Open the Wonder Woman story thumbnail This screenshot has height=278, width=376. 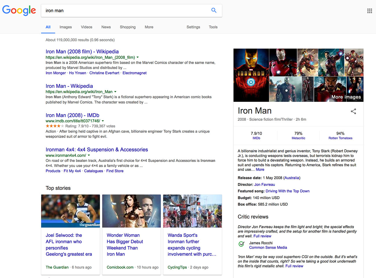tap(132, 211)
